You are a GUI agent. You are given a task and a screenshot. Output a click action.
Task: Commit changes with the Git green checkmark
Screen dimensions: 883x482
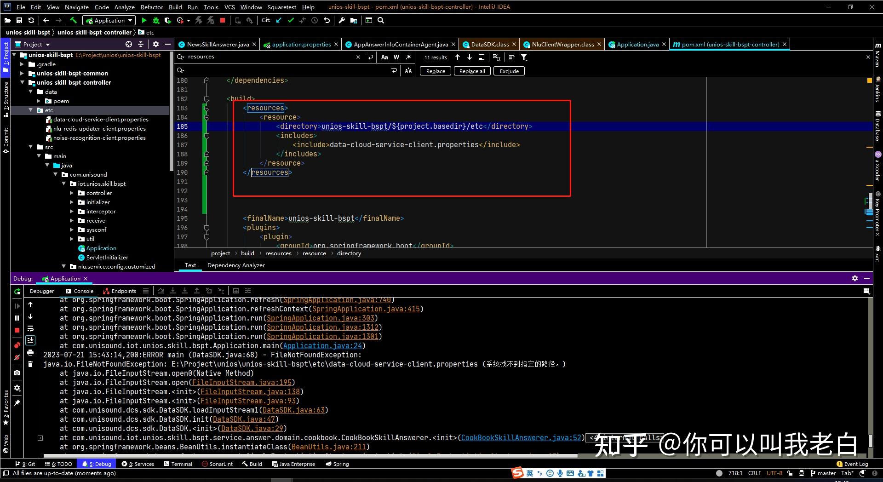coord(291,20)
